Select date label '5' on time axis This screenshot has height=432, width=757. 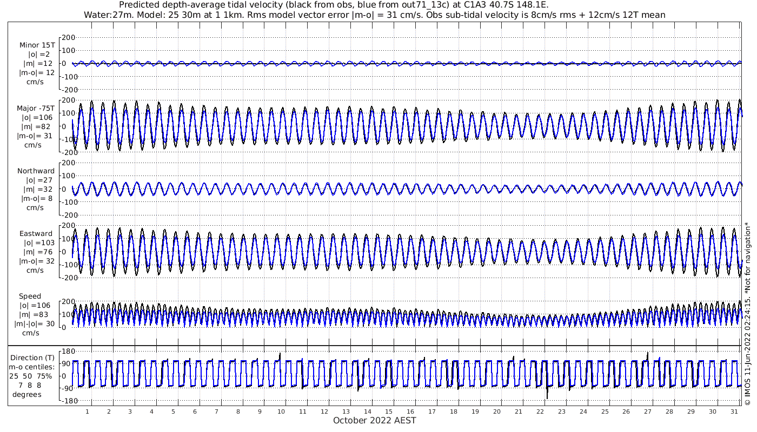173,411
